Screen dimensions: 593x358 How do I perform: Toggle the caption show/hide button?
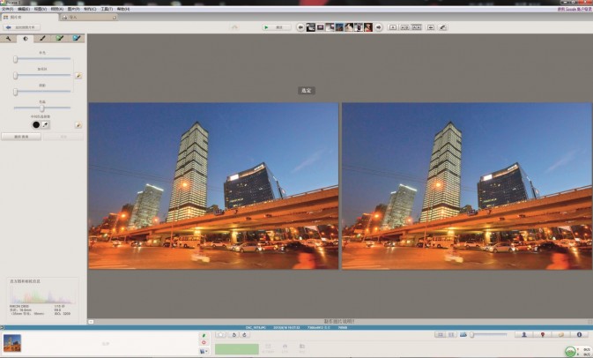91,322
